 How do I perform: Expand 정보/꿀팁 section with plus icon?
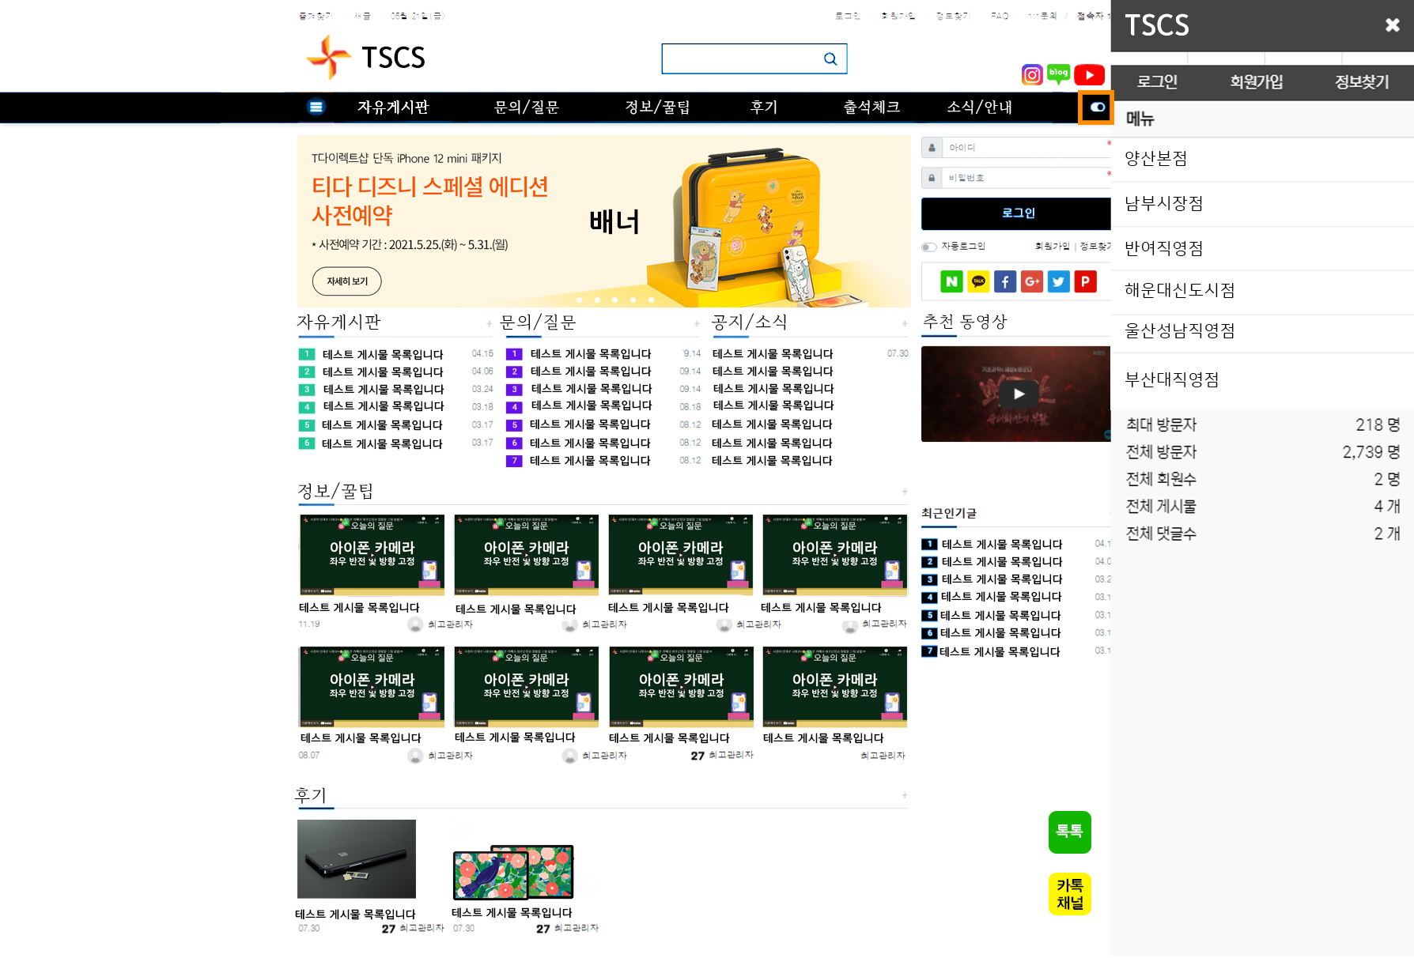(x=905, y=492)
